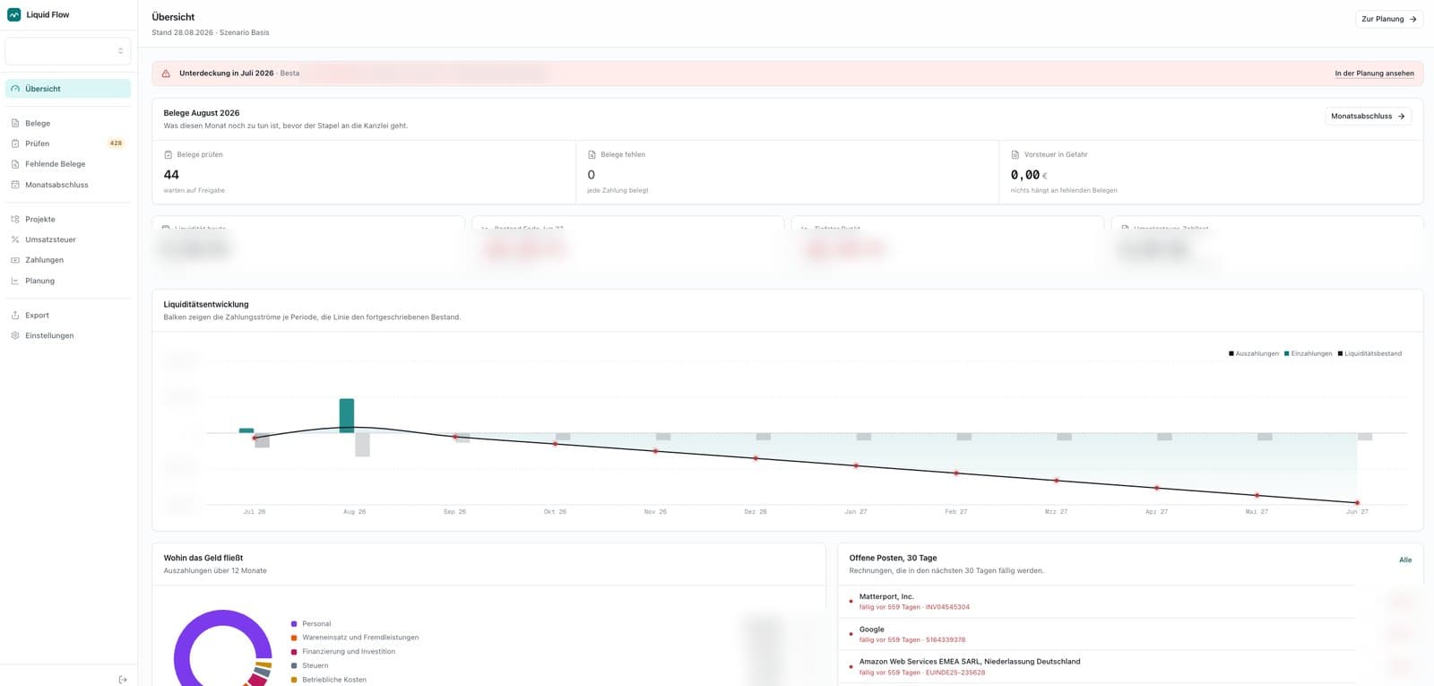Screen dimensions: 1434x686
Task: Click the Umsatzsteuer percent icon
Action: click(x=15, y=239)
